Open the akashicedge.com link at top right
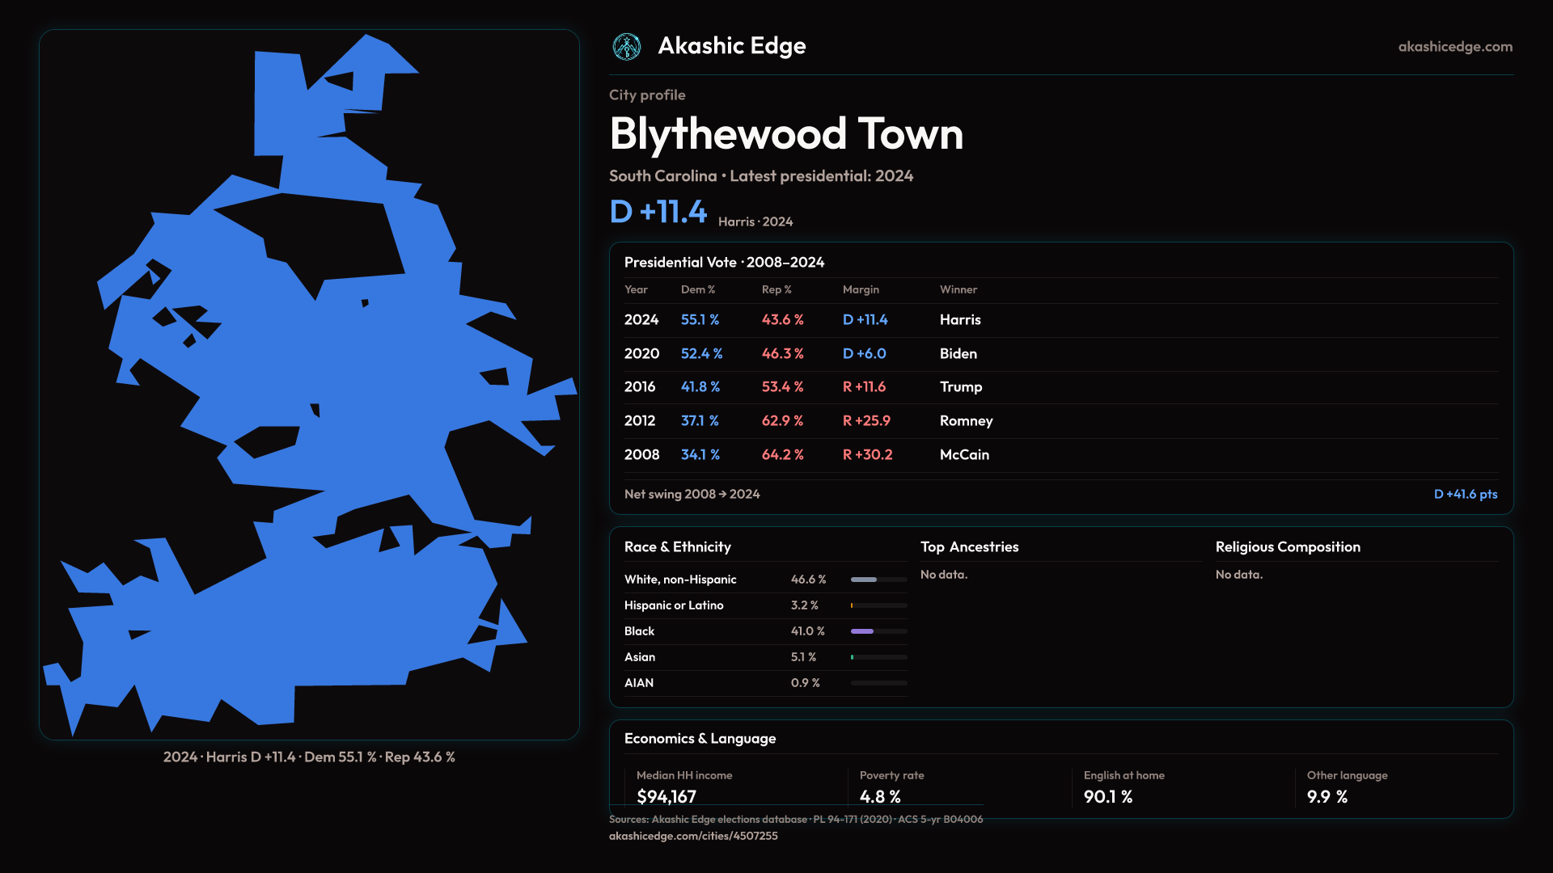The height and width of the screenshot is (873, 1553). point(1455,47)
